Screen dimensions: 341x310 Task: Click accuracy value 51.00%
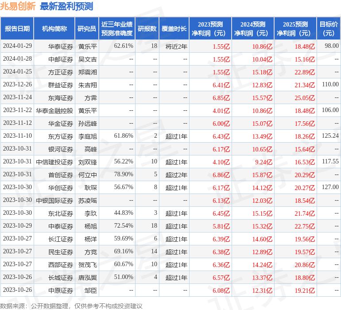click(124, 277)
